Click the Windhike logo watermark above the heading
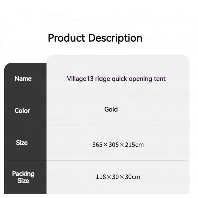The height and width of the screenshot is (198, 198). (x=60, y=19)
